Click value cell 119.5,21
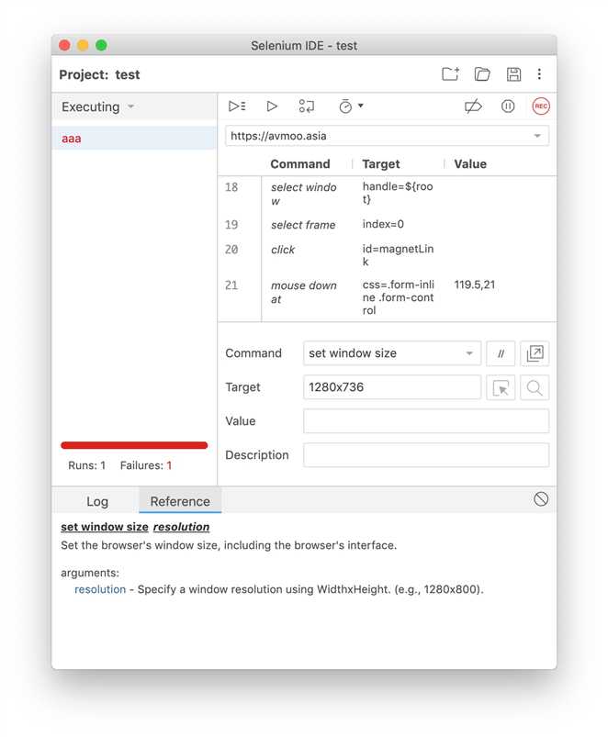 [475, 285]
